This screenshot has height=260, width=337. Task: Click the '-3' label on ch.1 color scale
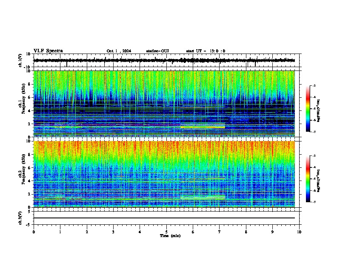point(314,85)
